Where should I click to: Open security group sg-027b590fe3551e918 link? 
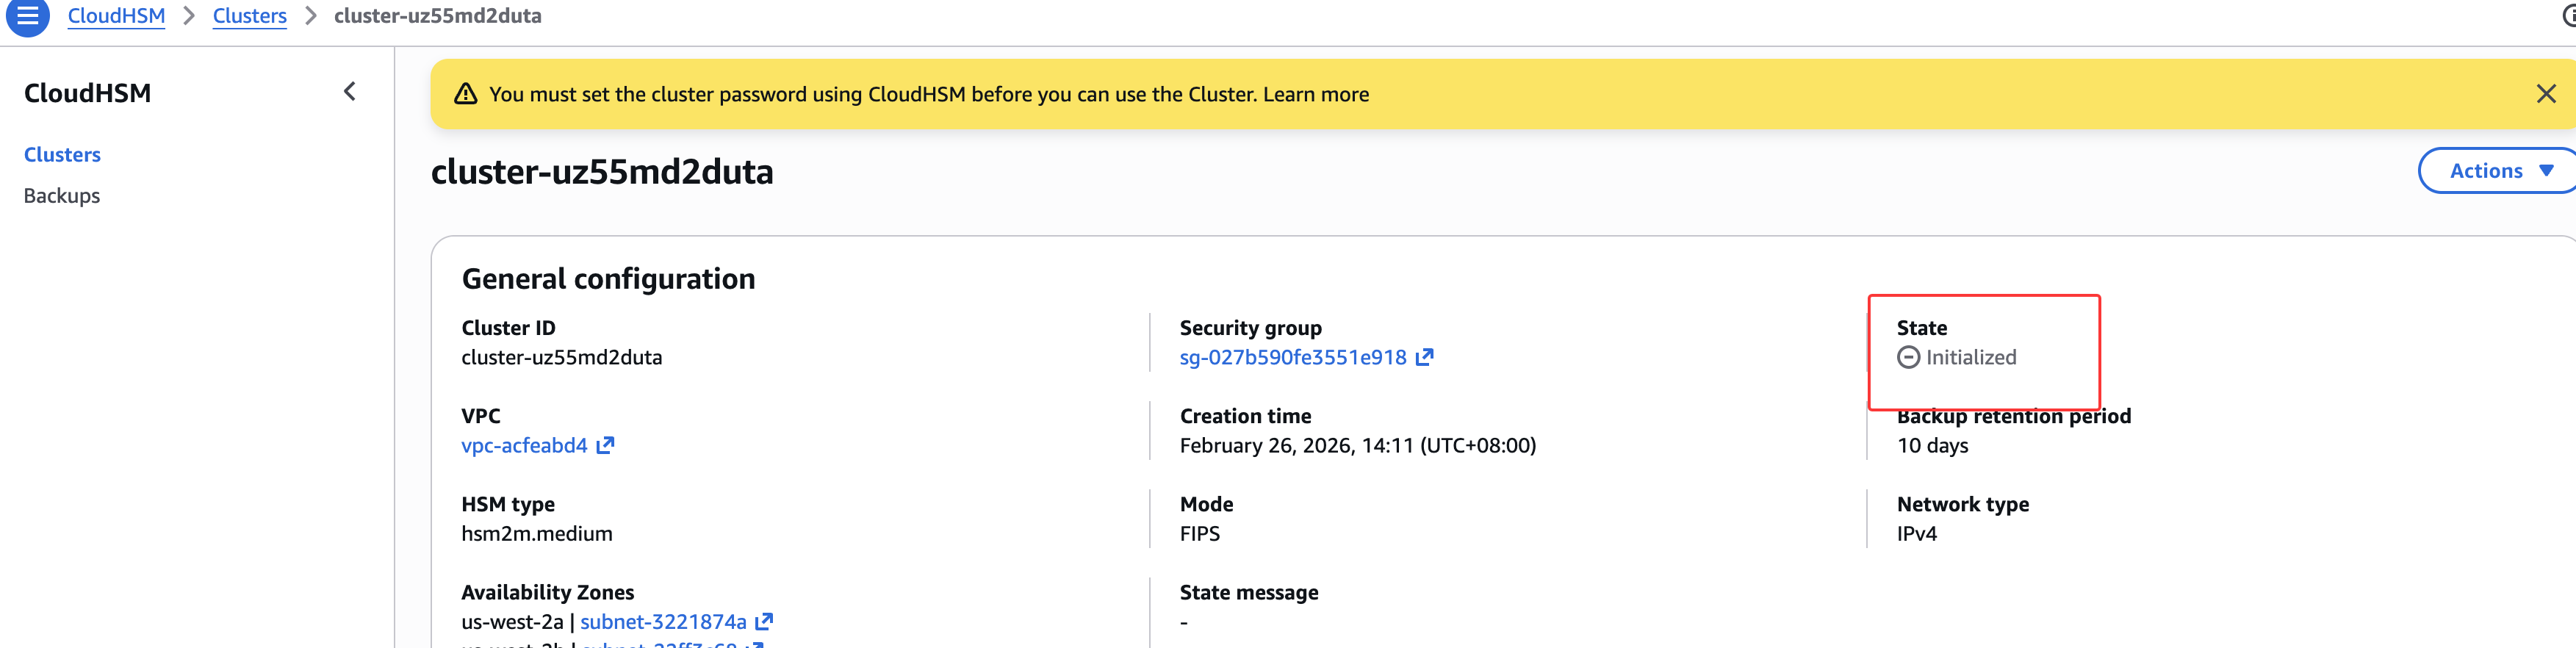coord(1292,357)
